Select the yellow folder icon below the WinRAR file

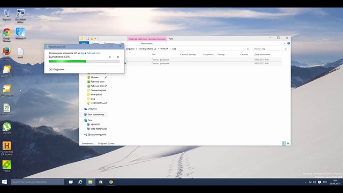(7, 91)
